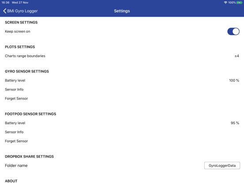
Task: Tap Forget Sensor under Gyro Sensor Settings
Action: [122, 99]
